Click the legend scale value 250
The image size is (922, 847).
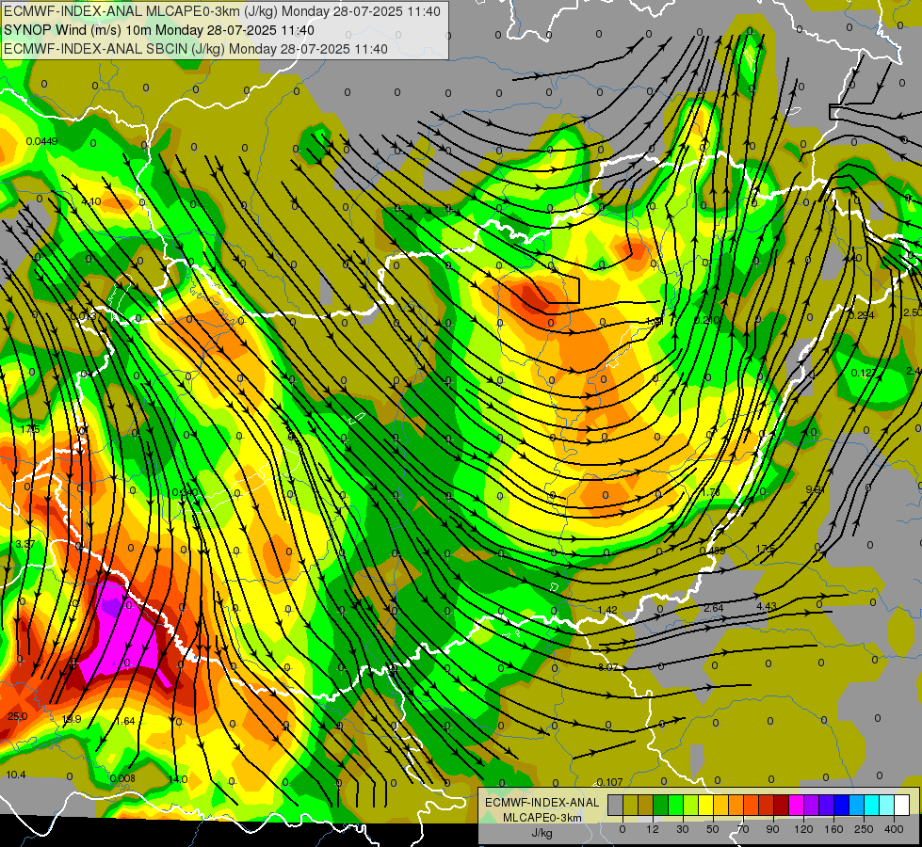[864, 829]
